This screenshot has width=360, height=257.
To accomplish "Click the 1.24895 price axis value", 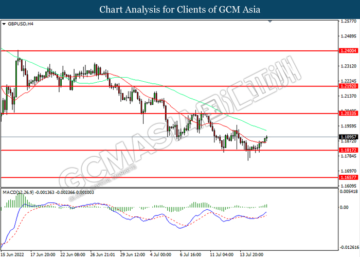I will coord(349,36).
